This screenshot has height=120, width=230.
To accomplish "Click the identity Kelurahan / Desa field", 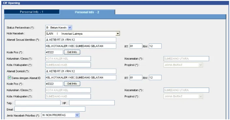I will [68, 59].
